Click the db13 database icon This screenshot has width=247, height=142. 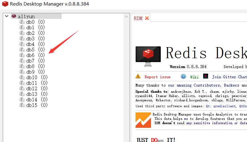[22, 94]
